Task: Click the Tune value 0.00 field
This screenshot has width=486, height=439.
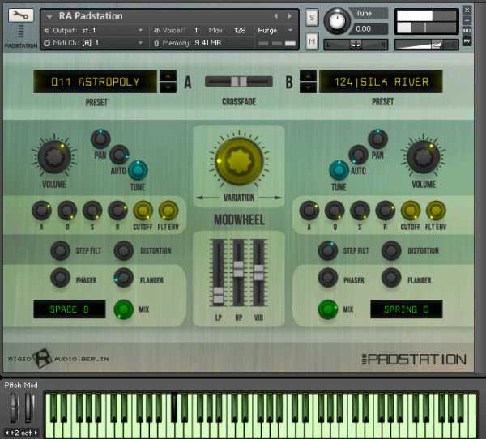Action: pos(369,29)
